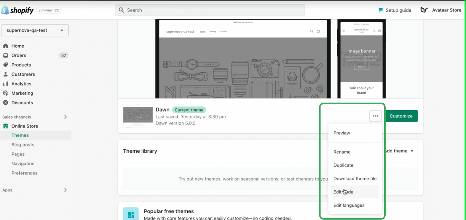Viewport: 466px width, 220px height.
Task: Open the supernova-qa-test store dropdown
Action: (35, 30)
